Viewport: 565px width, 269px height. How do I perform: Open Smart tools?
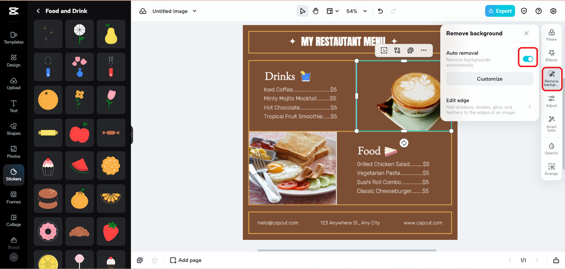pos(551,124)
